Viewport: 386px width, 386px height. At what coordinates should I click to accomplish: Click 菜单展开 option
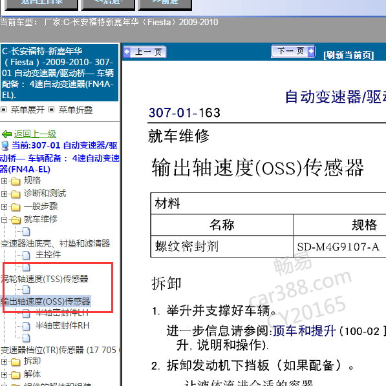(27, 110)
